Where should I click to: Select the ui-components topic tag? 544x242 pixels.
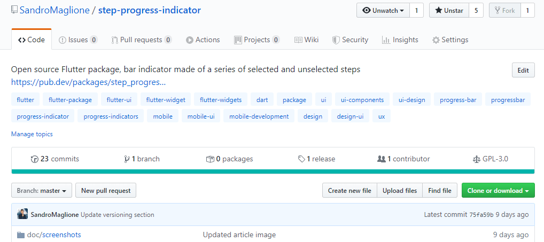tap(362, 100)
